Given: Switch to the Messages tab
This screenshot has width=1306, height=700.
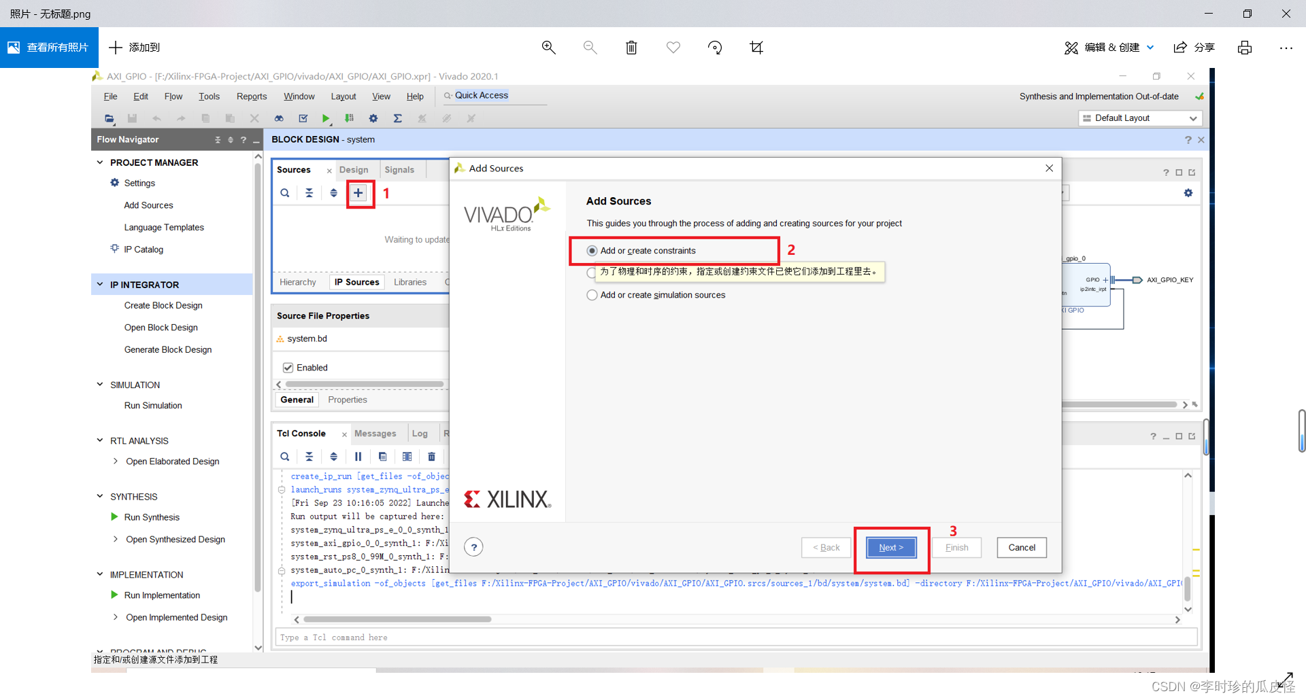Looking at the screenshot, I should coord(375,434).
